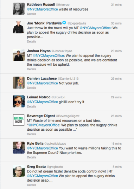Click @NYCMayorsOffice in Leinad Notroc's tweet

pos(42,102)
